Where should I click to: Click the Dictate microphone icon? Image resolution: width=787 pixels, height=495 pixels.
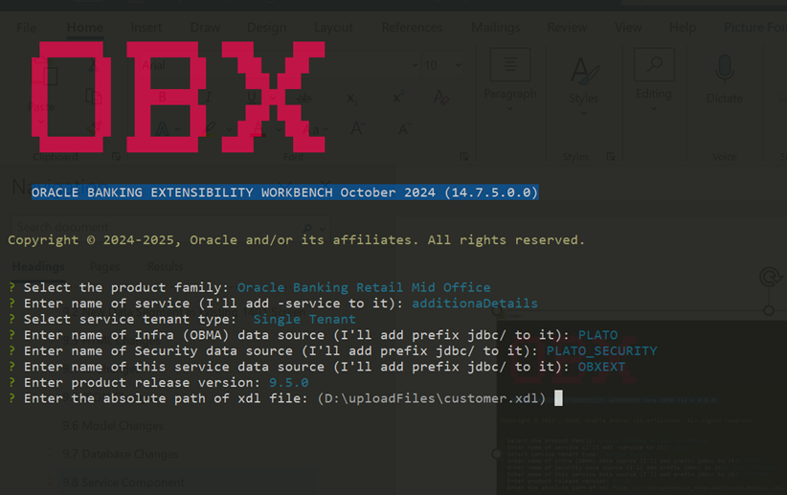coord(724,69)
